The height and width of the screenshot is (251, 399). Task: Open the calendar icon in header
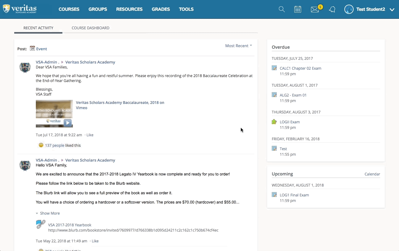point(298,9)
